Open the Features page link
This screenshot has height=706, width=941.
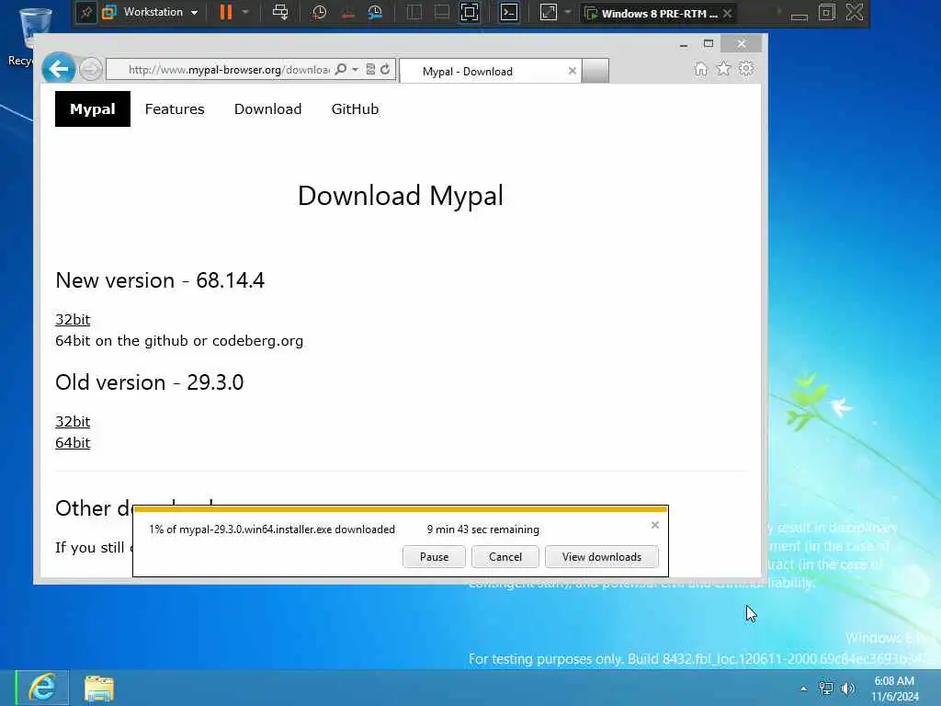tap(175, 109)
